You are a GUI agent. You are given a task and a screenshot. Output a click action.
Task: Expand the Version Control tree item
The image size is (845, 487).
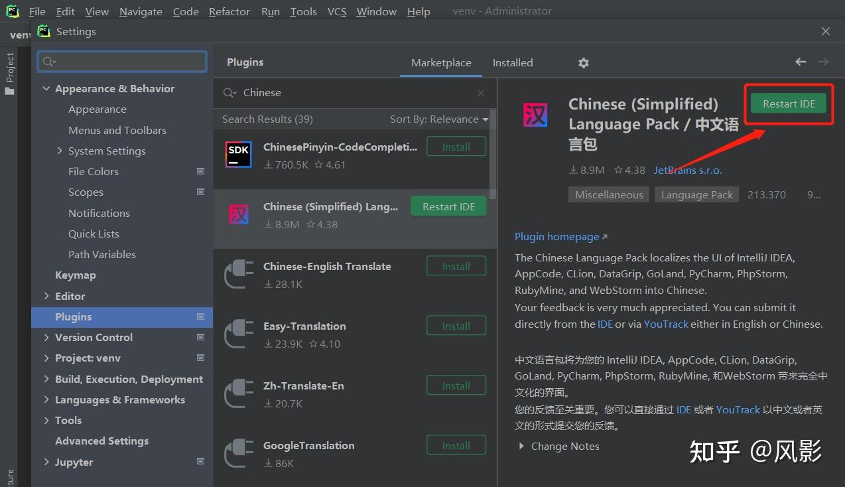(x=46, y=337)
